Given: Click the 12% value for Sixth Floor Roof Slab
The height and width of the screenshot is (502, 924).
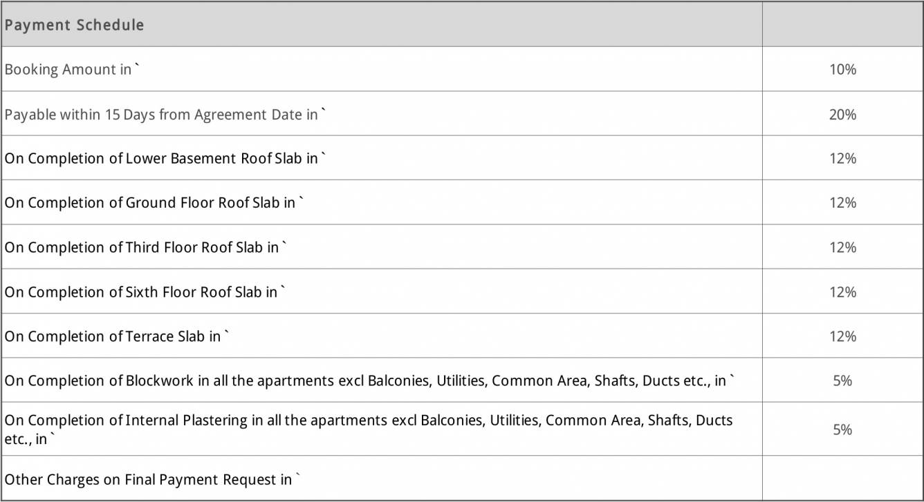Looking at the screenshot, I should pos(842,292).
